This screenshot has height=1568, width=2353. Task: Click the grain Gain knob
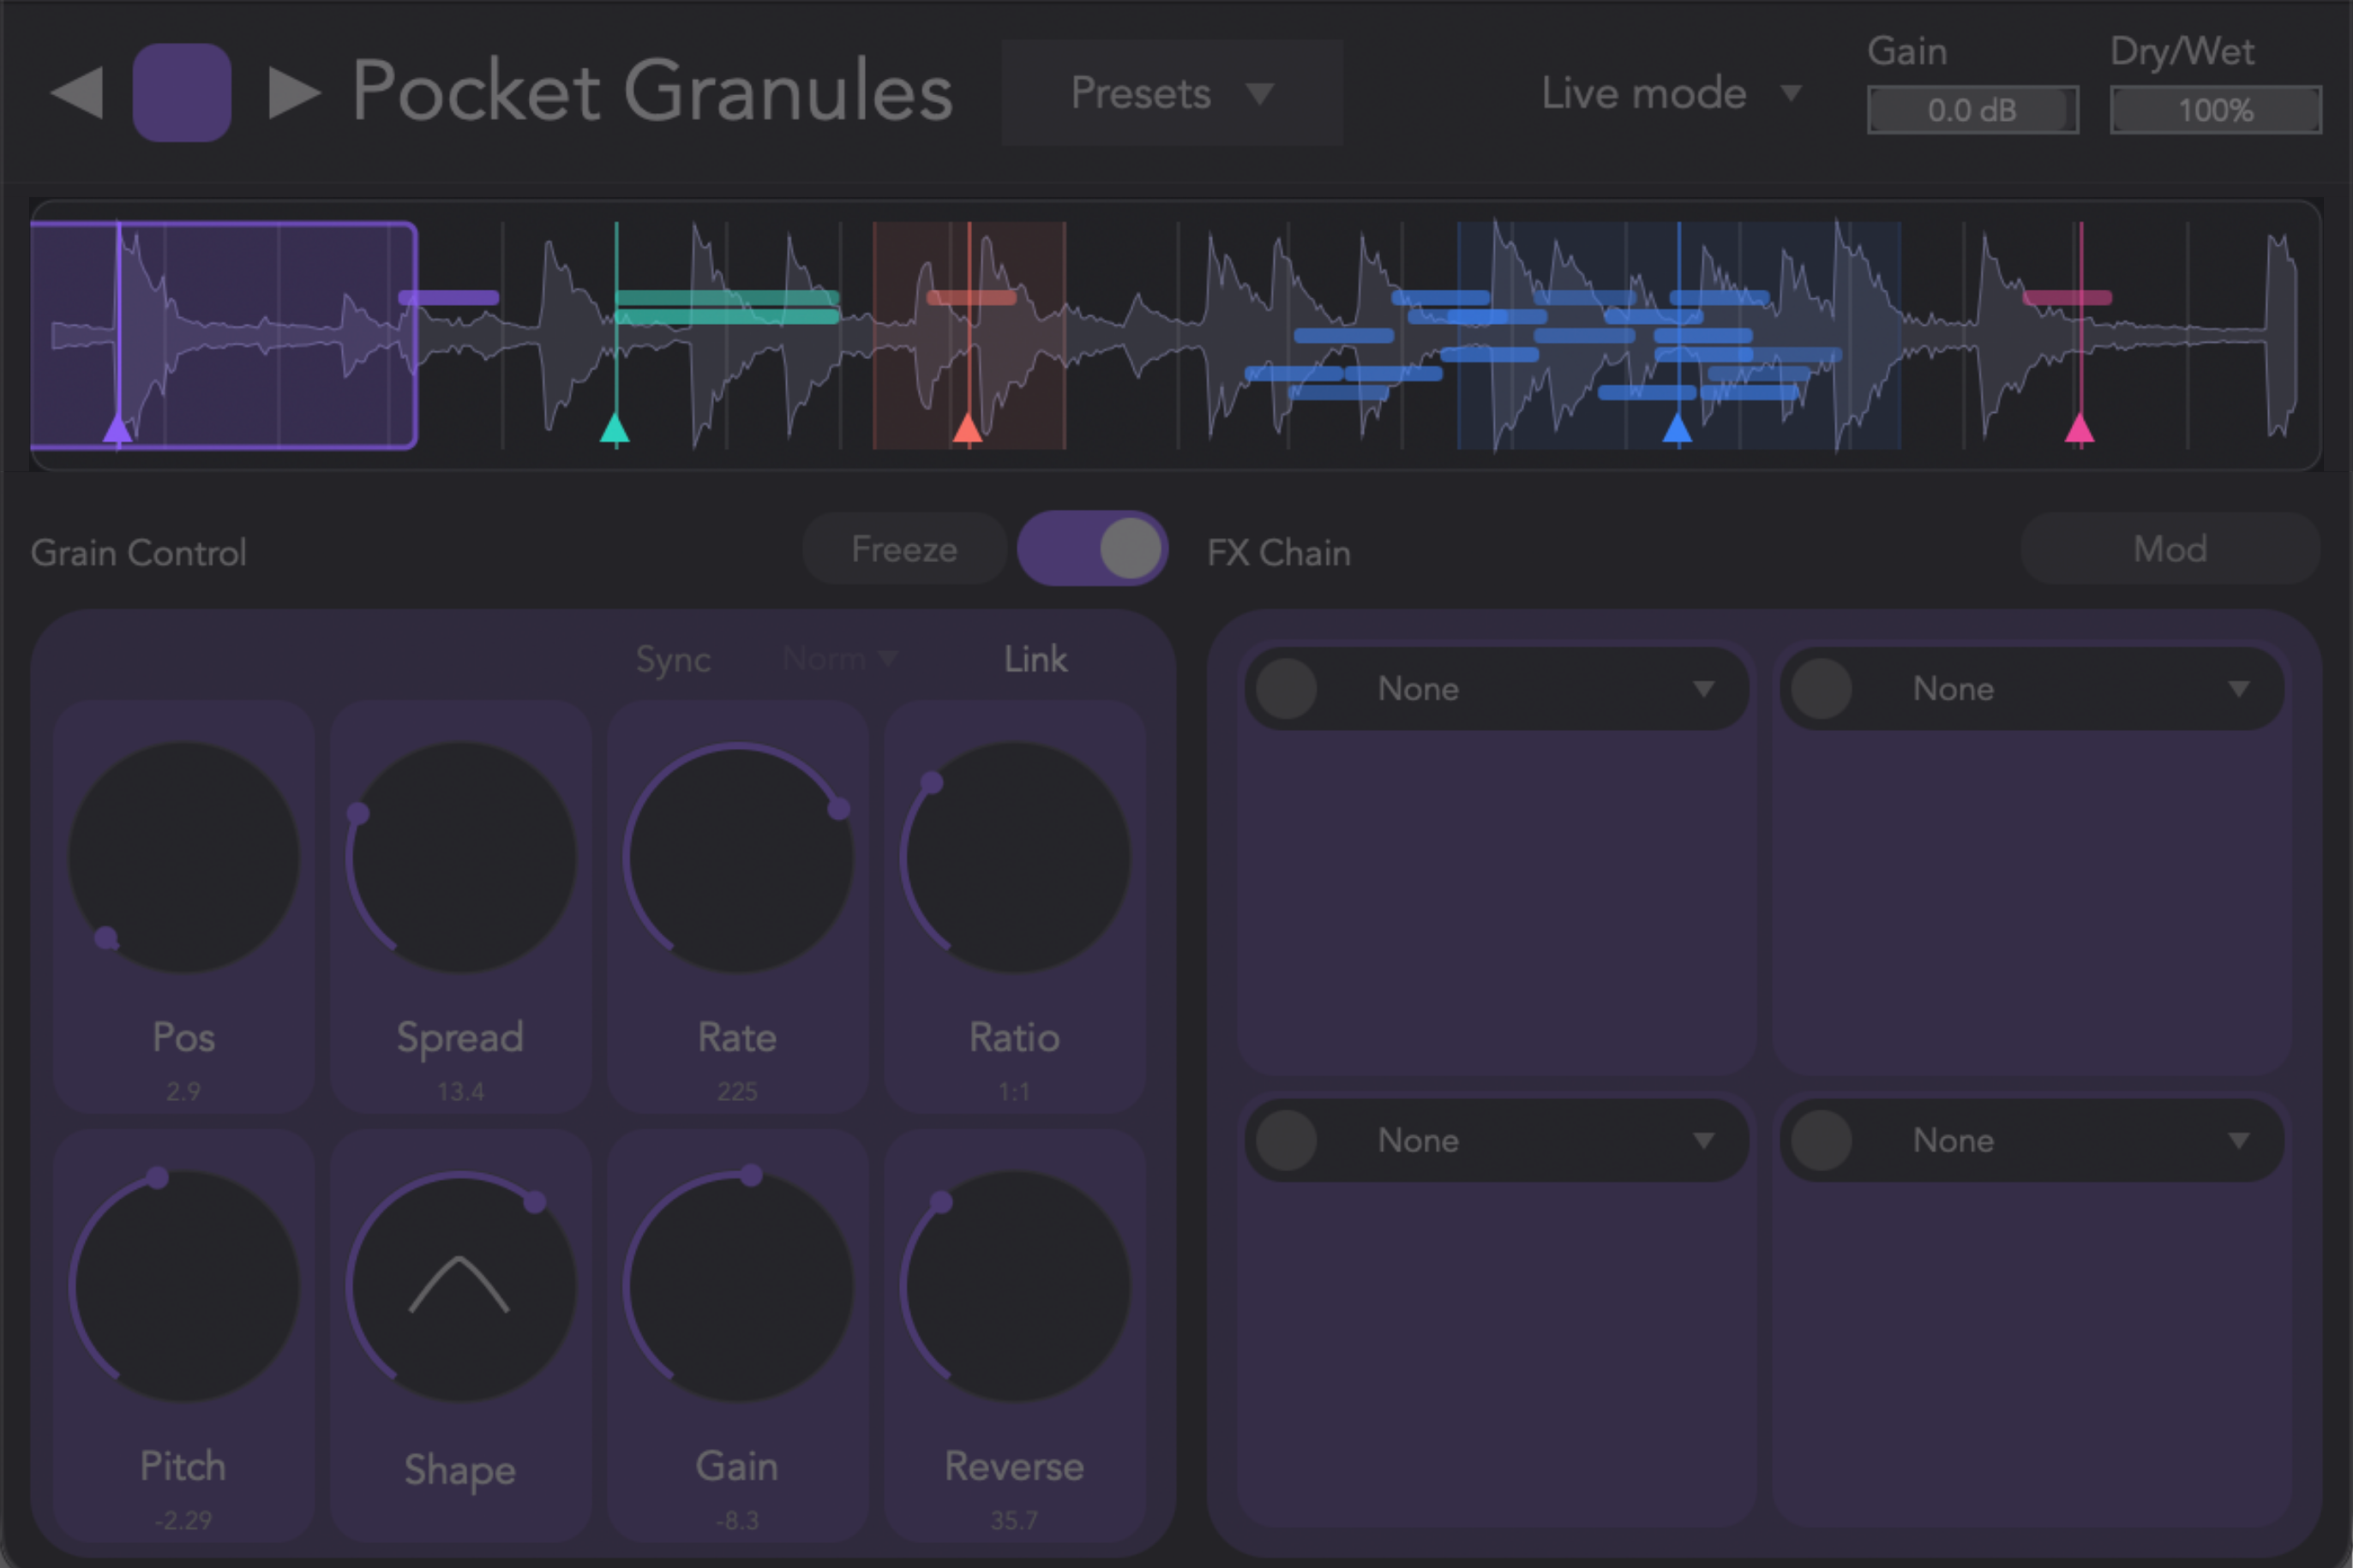pyautogui.click(x=737, y=1286)
